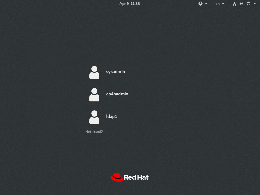Choose the sysadmin username label
260x195 pixels.
coord(115,72)
